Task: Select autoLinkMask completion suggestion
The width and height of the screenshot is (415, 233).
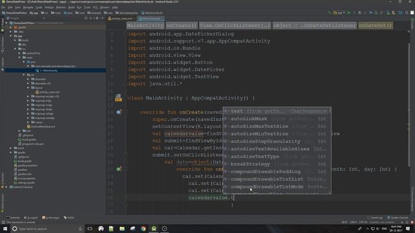Action: coord(277,119)
